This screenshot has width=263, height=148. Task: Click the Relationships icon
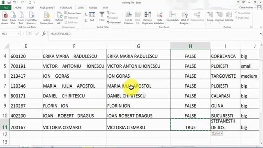tap(197, 17)
